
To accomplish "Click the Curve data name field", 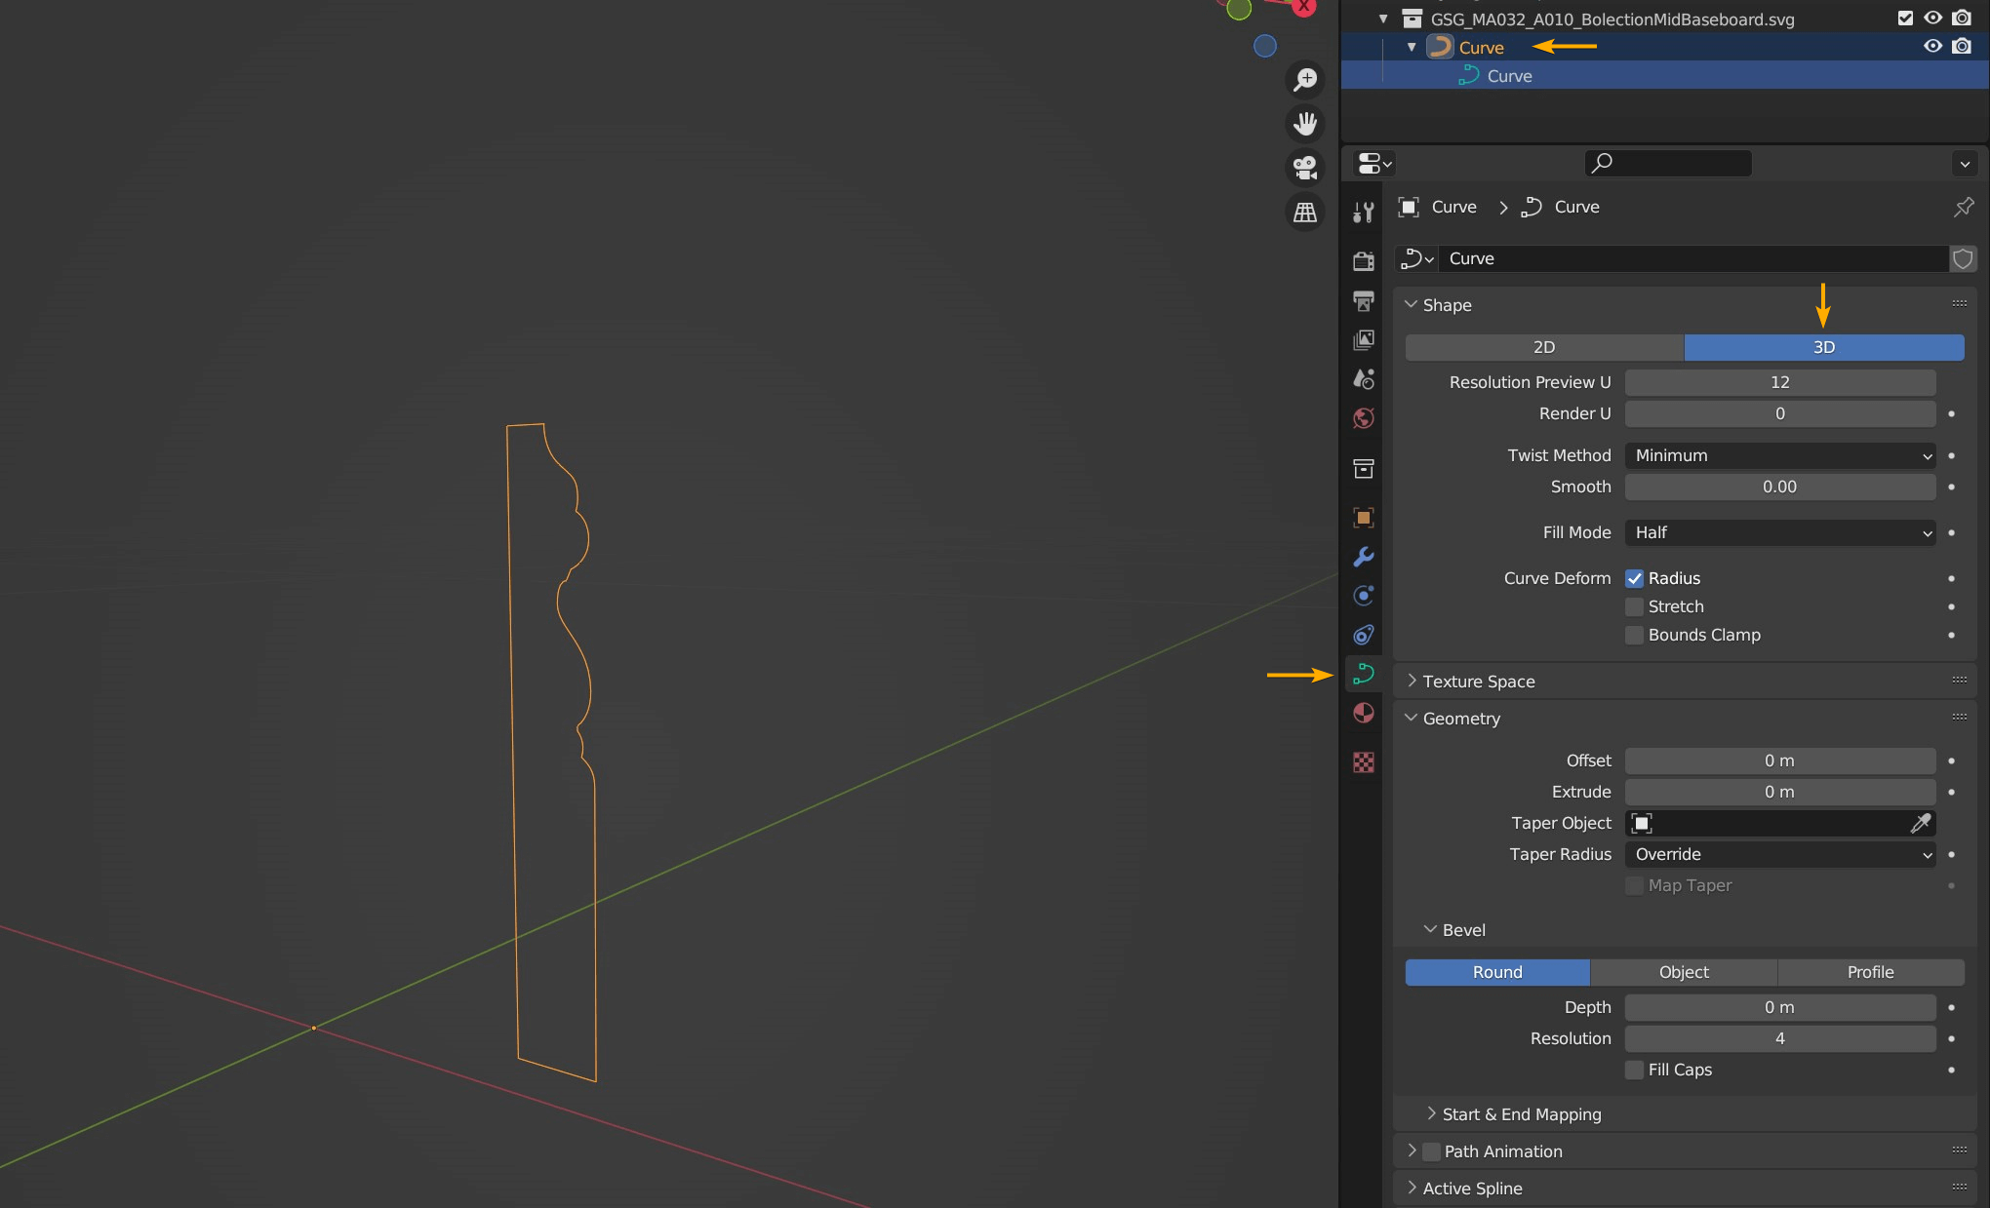I will (x=1694, y=258).
